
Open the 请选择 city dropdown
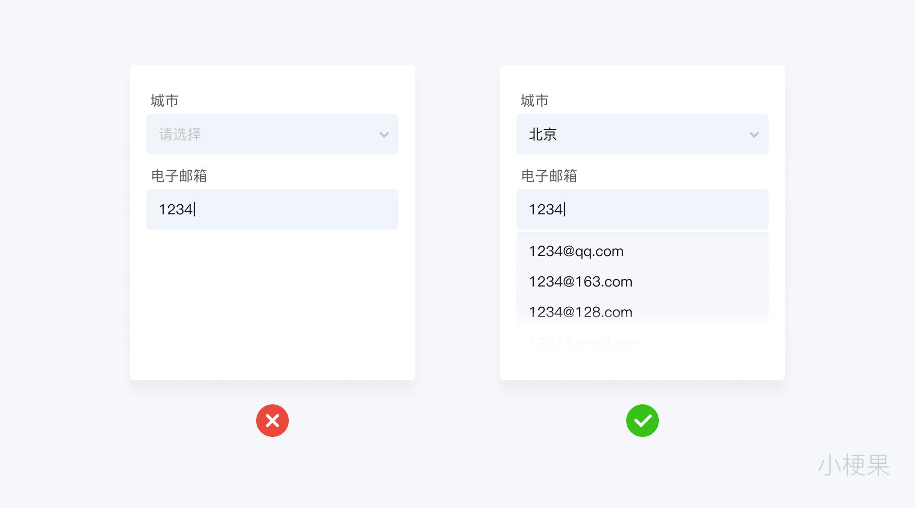pyautogui.click(x=272, y=134)
